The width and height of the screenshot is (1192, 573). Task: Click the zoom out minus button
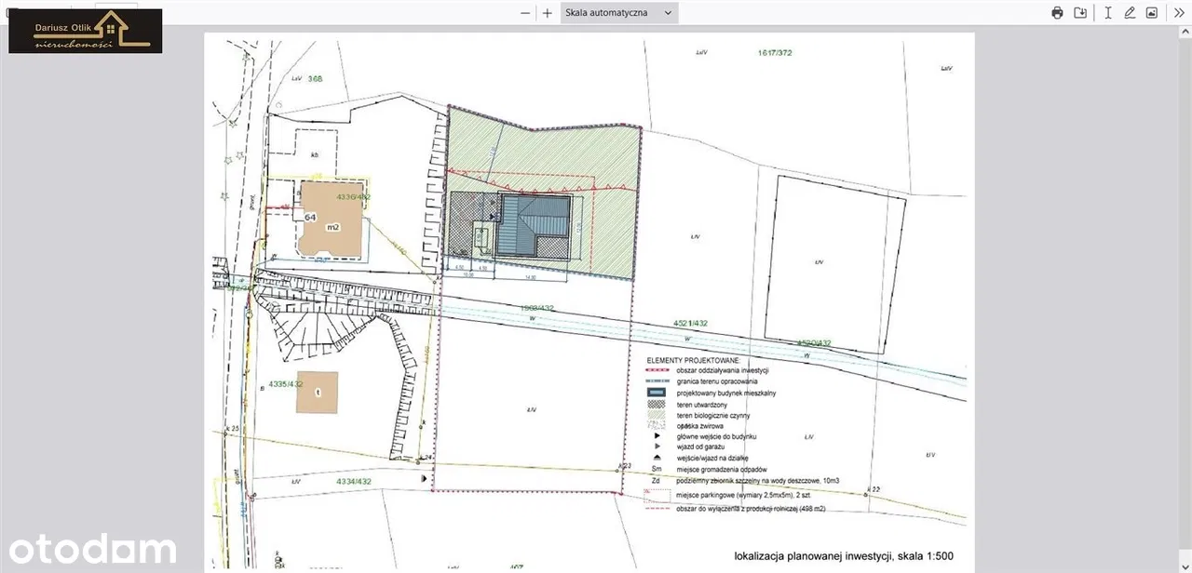(x=525, y=13)
